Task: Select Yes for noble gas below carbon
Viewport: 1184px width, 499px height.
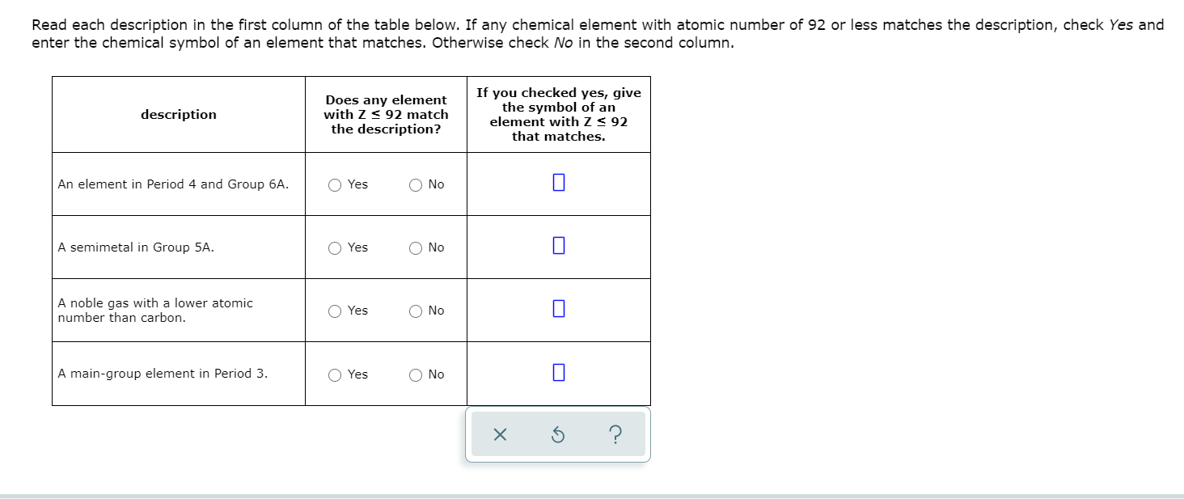Action: [x=333, y=310]
